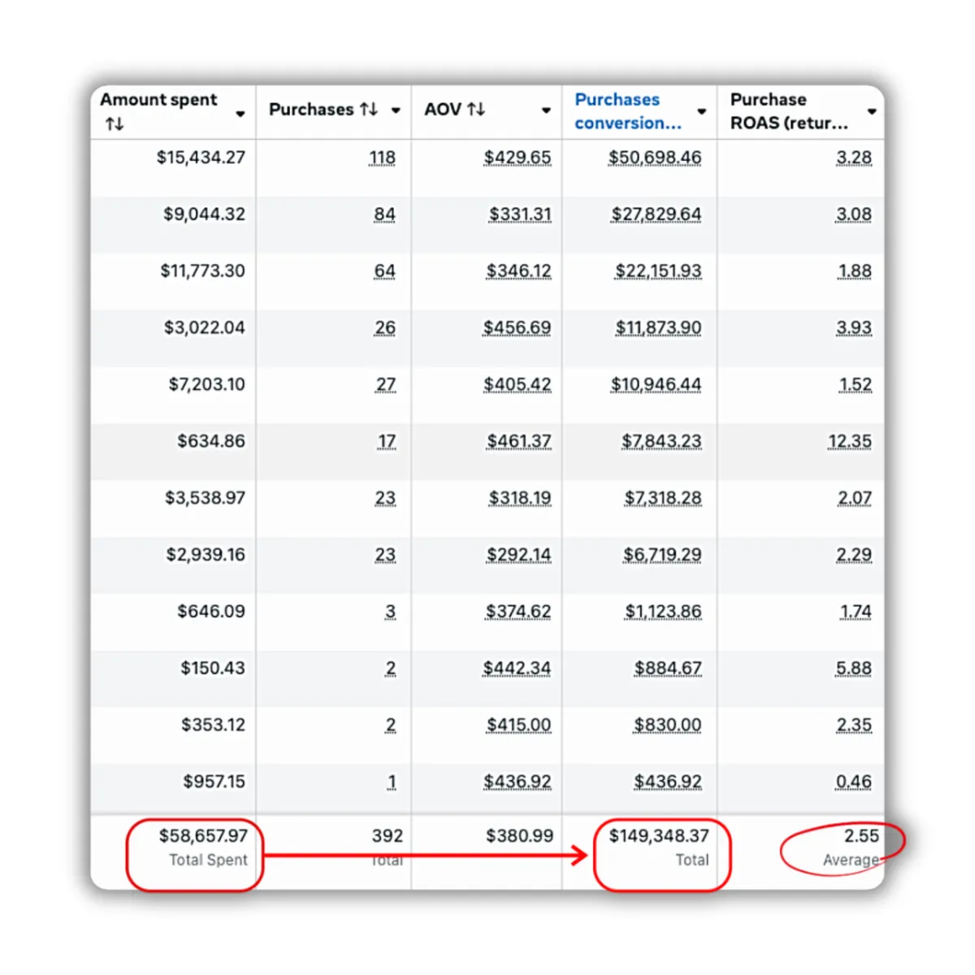
Task: Open Purchases column dropdown arrow
Action: coord(396,110)
